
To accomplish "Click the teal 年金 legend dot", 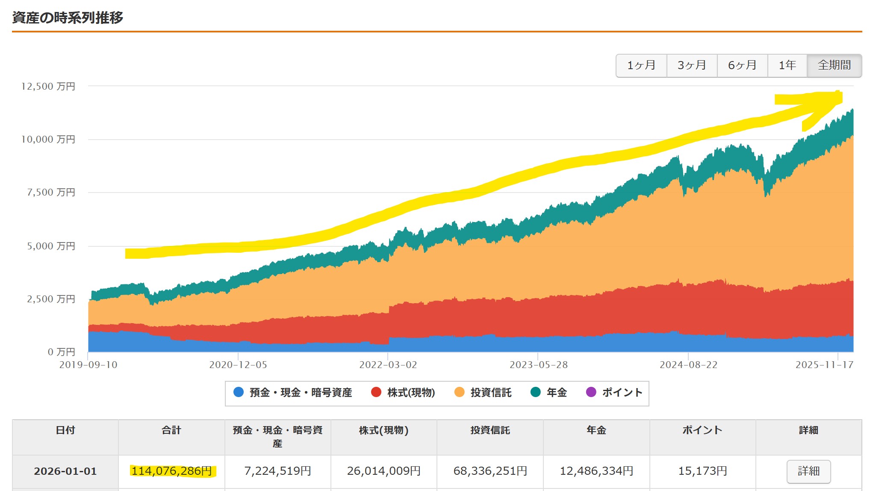I will click(x=535, y=392).
